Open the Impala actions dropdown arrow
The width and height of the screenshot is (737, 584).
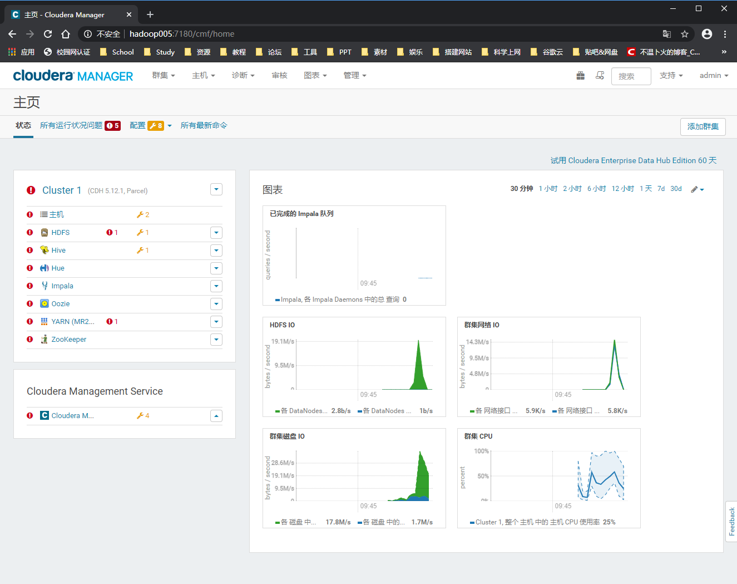(x=216, y=286)
